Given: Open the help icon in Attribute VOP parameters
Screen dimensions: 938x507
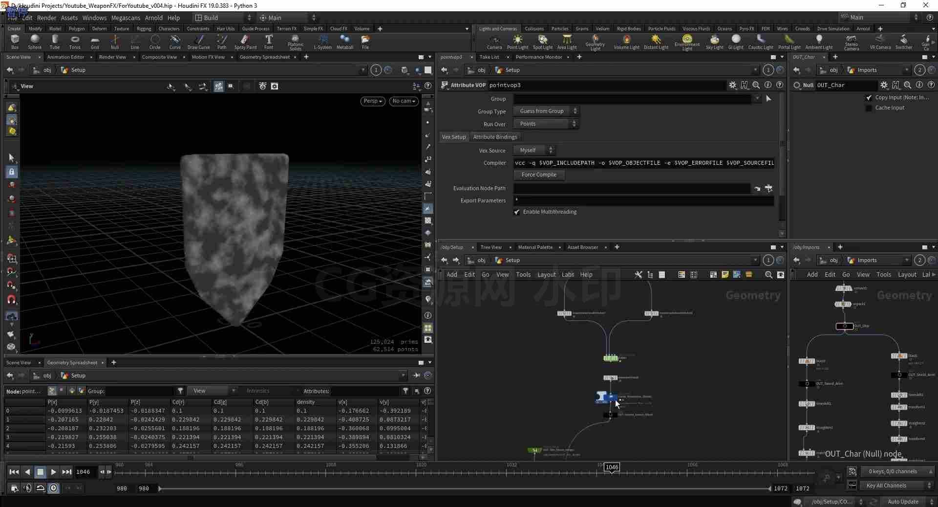Looking at the screenshot, I should [x=780, y=85].
